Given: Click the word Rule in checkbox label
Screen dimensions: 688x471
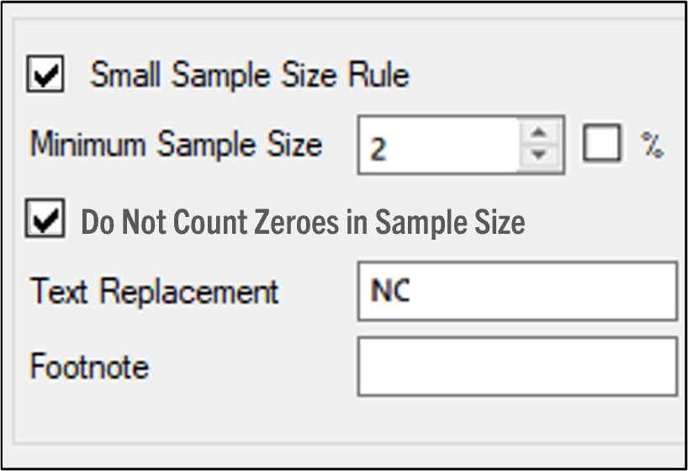Looking at the screenshot, I should (378, 75).
